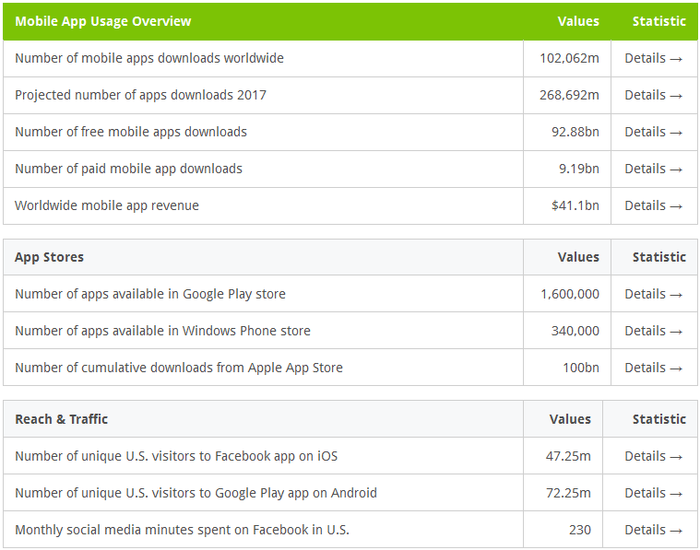
Task: Open Details for worldwide mobile app revenue
Action: click(x=653, y=205)
